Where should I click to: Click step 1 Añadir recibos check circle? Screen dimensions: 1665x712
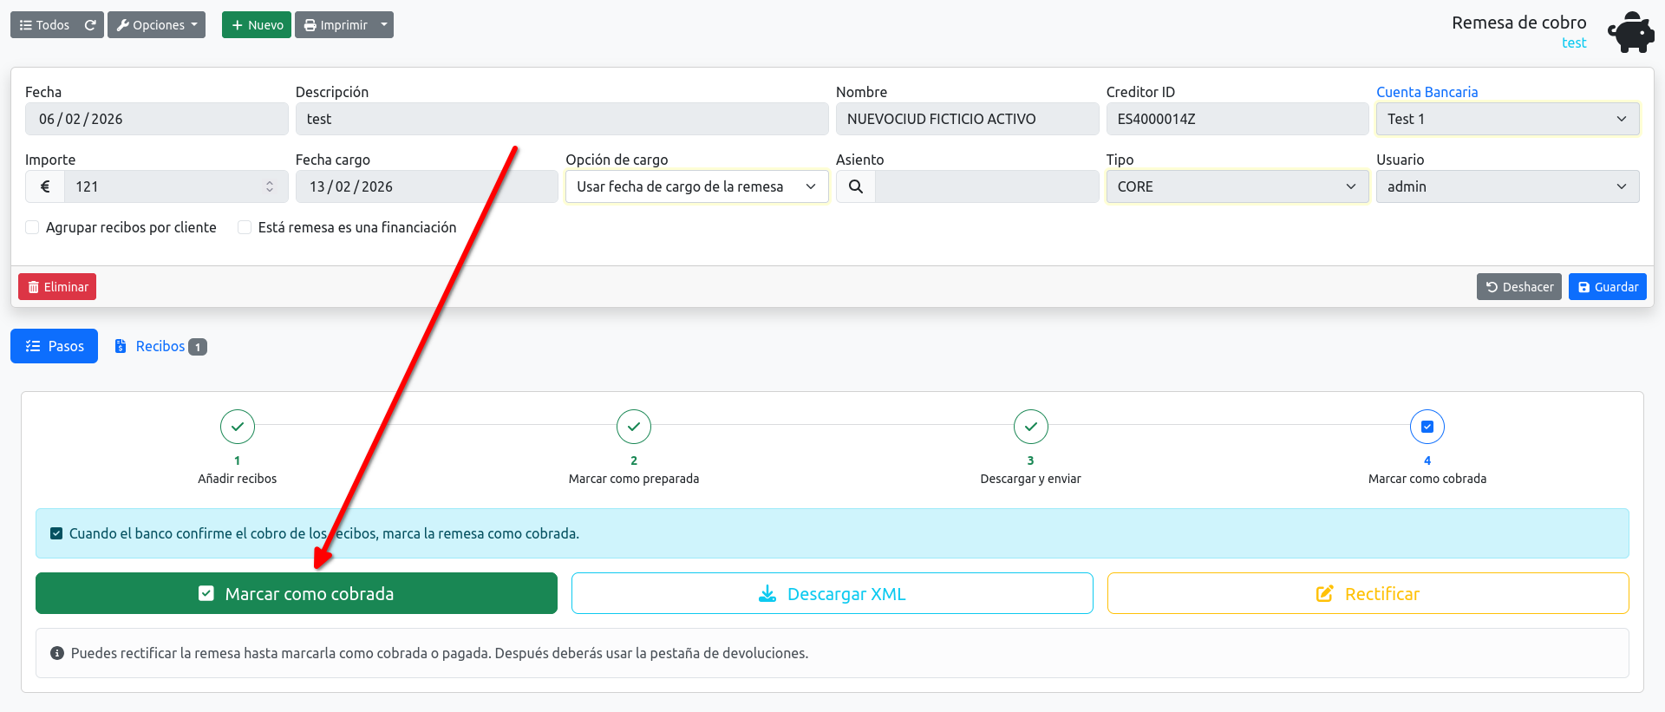point(238,427)
